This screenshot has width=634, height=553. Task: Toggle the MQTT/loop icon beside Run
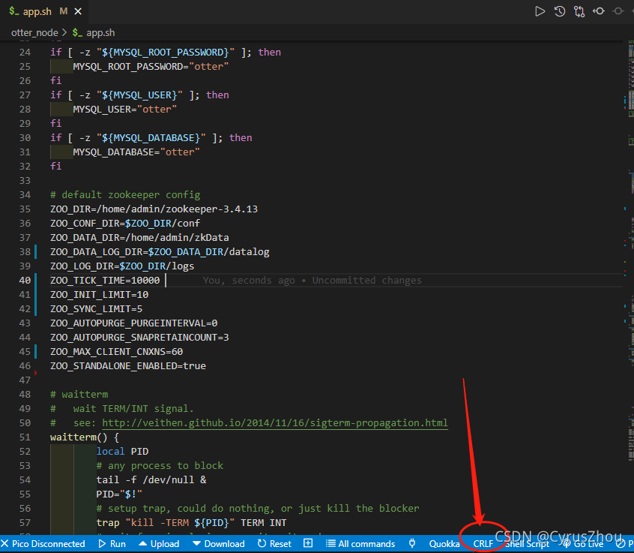pyautogui.click(x=579, y=11)
